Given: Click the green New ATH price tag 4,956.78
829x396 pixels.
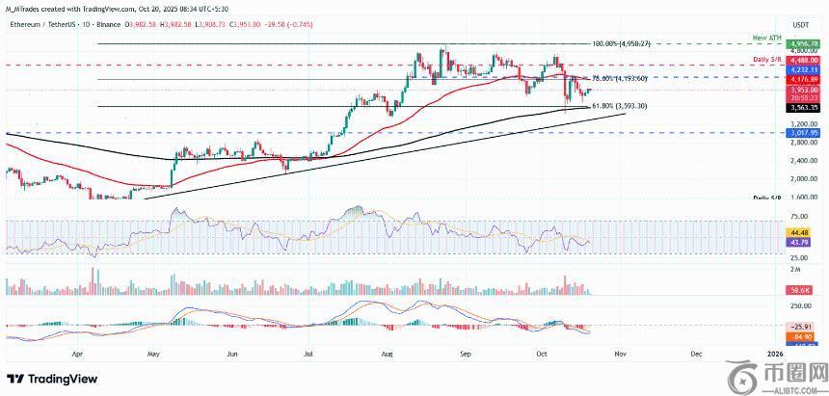Looking at the screenshot, I should tap(802, 44).
